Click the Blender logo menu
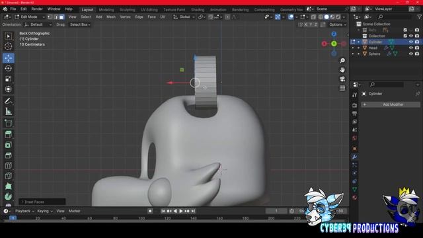Screen dimensions: 423x238 pyautogui.click(x=5, y=9)
